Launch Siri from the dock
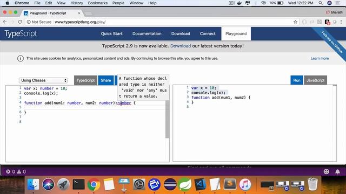346x194 pixels. coord(48,184)
